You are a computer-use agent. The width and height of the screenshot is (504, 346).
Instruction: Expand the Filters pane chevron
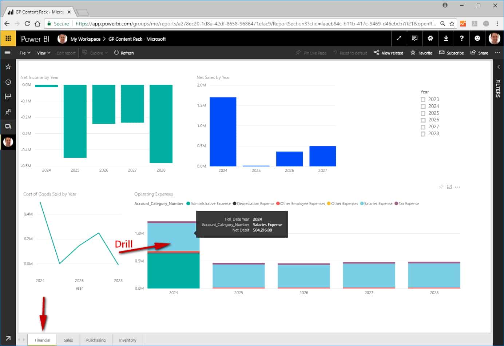click(498, 67)
